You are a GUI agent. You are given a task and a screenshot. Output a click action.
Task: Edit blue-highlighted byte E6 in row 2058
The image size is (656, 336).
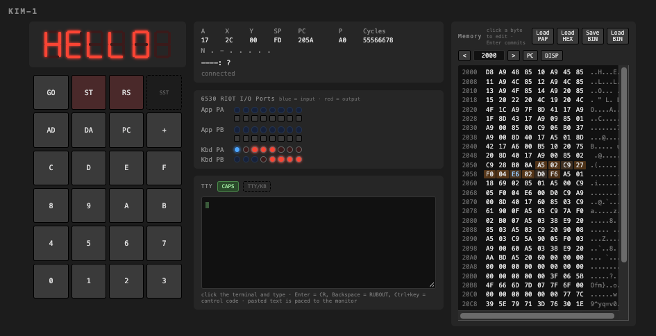[515, 174]
